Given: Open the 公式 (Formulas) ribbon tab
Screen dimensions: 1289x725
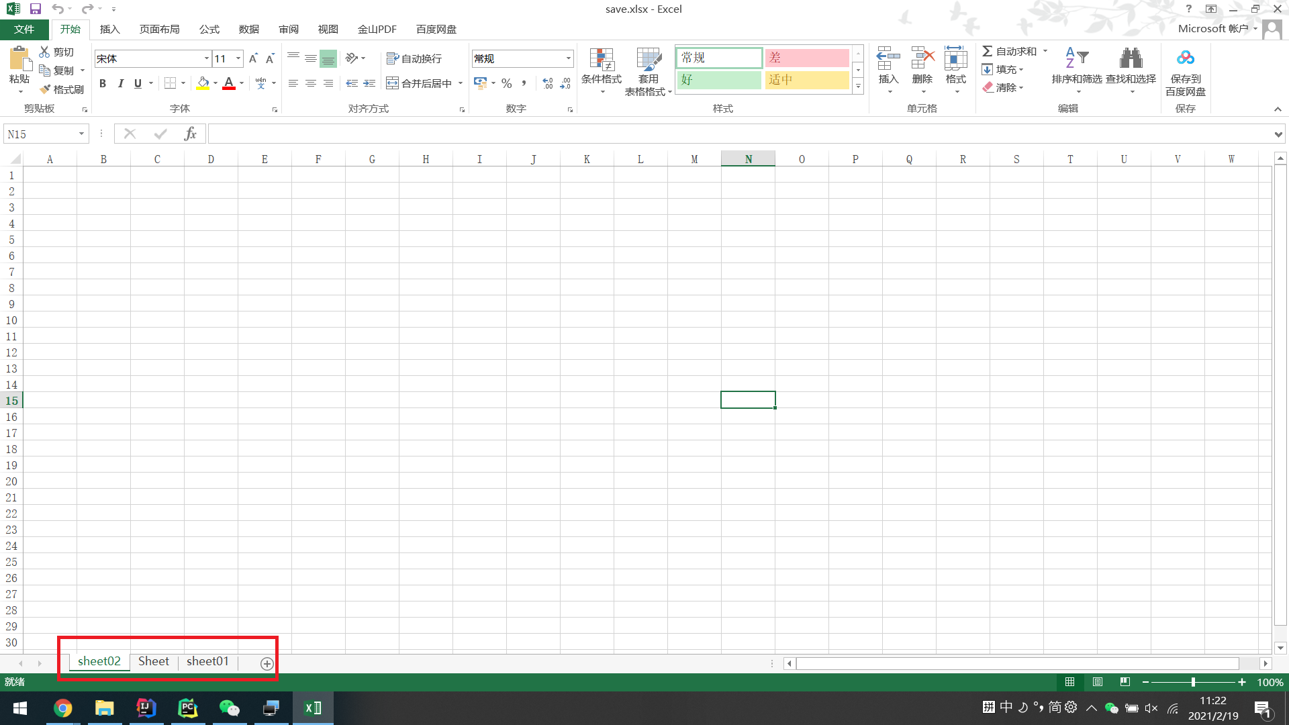Looking at the screenshot, I should [x=209, y=29].
